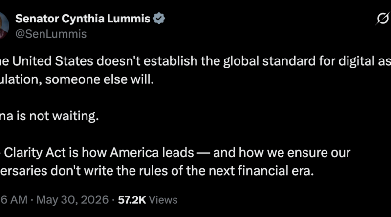Viewport: 391px width, 217px height.
Task: Select the line ending 'someone else will.'
Action: (x=77, y=79)
